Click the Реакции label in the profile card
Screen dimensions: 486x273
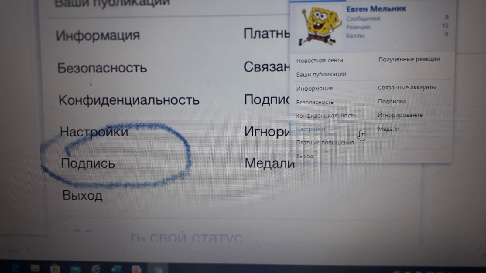[359, 27]
